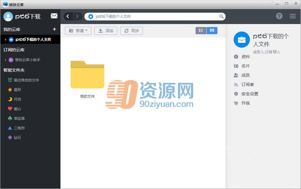The image size is (301, 189).
Task: Open the help question mark icon
Action: (279, 16)
